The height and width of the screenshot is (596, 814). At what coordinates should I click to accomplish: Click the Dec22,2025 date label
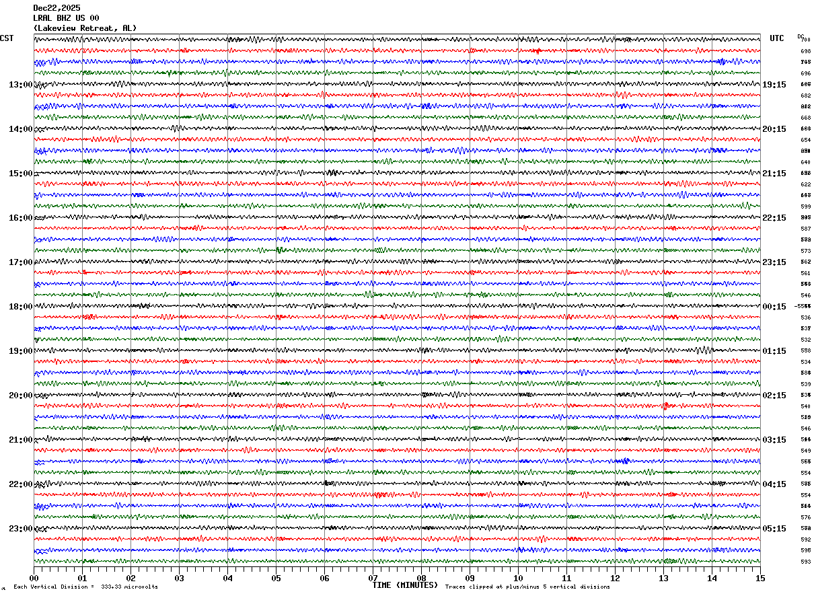(x=57, y=8)
